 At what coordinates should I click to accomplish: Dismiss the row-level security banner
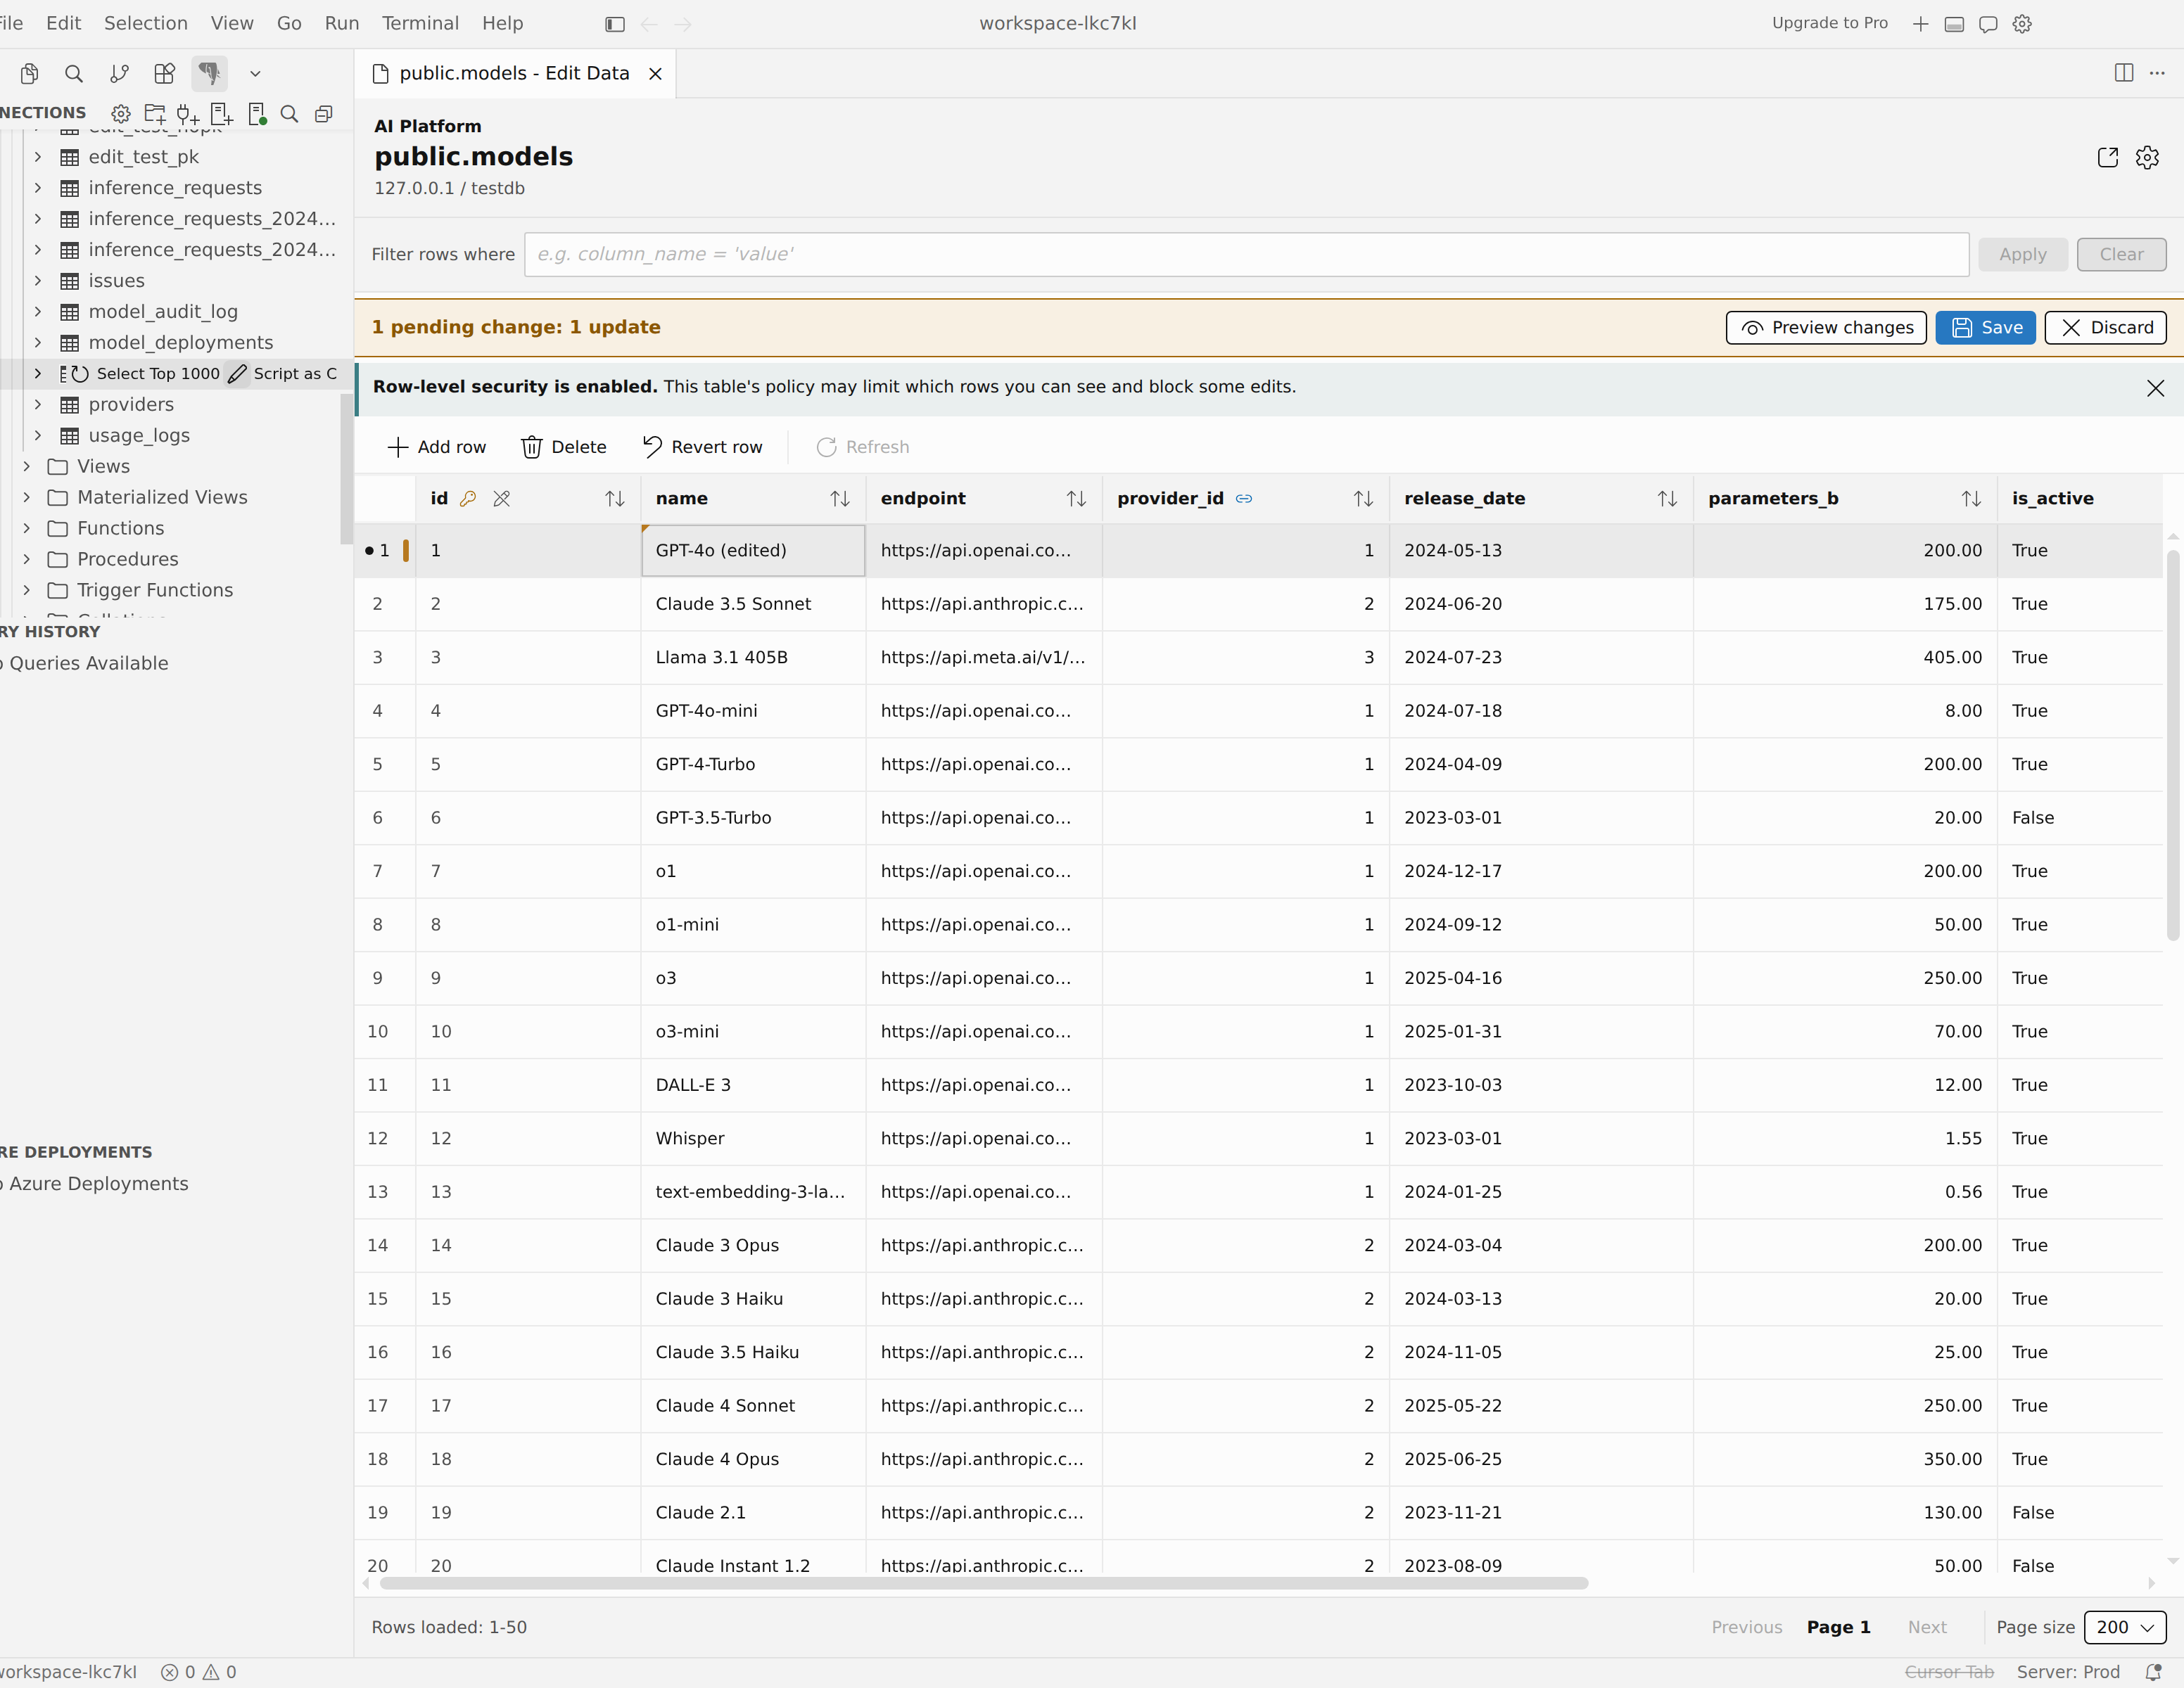[2155, 388]
